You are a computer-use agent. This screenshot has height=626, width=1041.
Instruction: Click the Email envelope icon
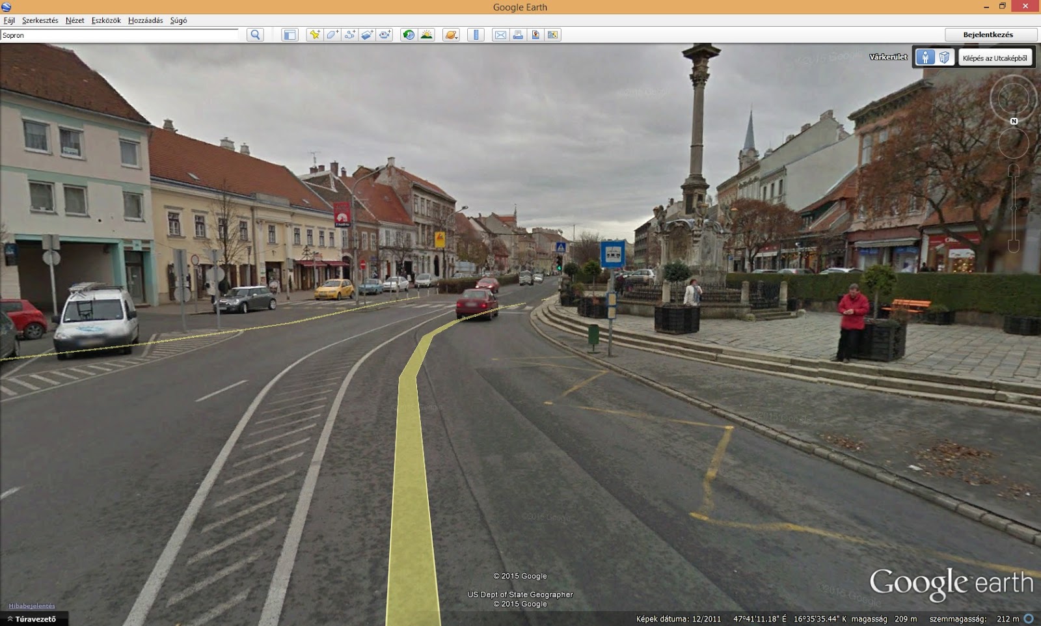500,35
